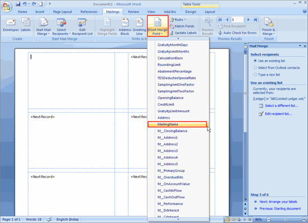Open Labels tool
This screenshot has width=308, height=223.
point(26,25)
